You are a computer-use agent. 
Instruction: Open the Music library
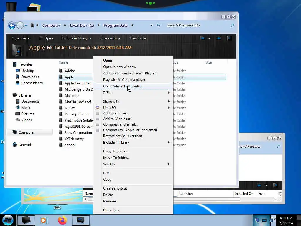pos(26,107)
